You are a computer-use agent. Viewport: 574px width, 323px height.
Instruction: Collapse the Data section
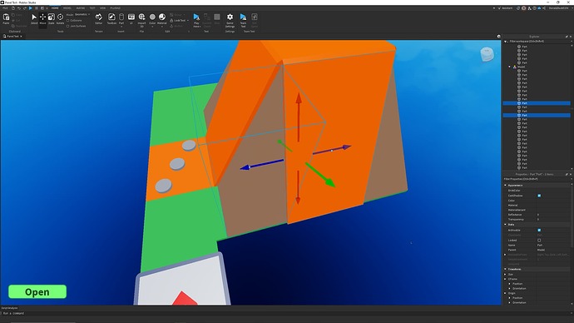click(506, 225)
